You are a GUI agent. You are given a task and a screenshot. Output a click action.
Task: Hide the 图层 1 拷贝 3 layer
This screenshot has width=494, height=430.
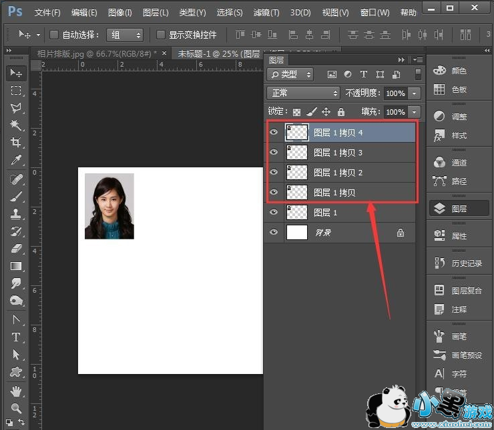point(273,153)
